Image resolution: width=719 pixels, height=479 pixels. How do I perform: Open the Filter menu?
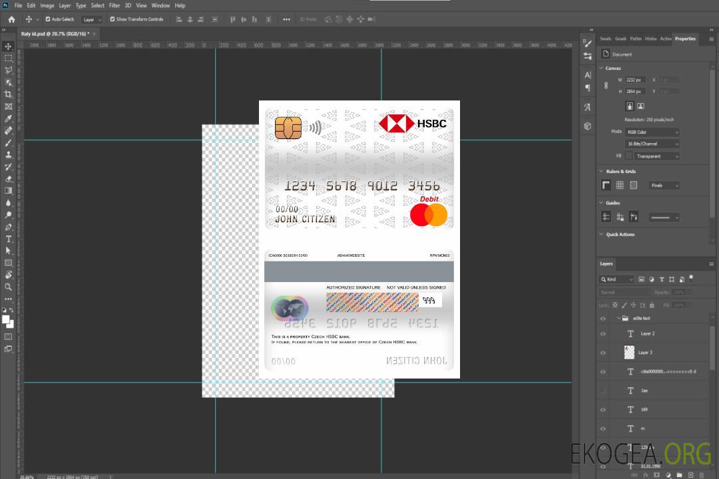(115, 5)
